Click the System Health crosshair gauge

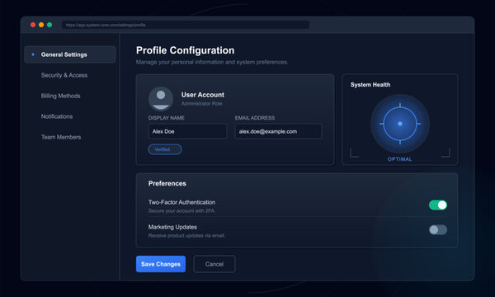click(400, 124)
